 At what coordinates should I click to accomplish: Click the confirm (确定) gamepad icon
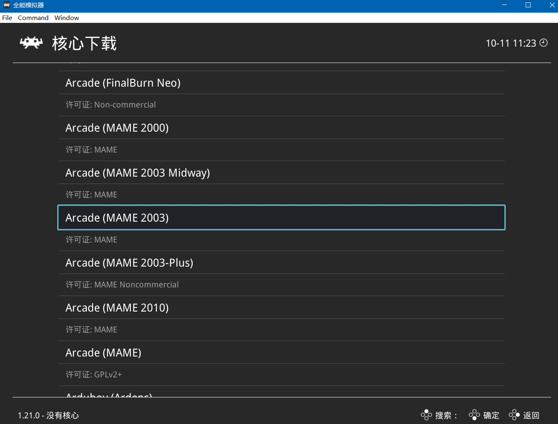[x=474, y=415]
